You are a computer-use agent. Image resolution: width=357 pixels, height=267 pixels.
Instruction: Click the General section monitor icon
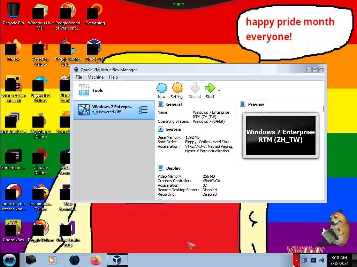[160, 104]
